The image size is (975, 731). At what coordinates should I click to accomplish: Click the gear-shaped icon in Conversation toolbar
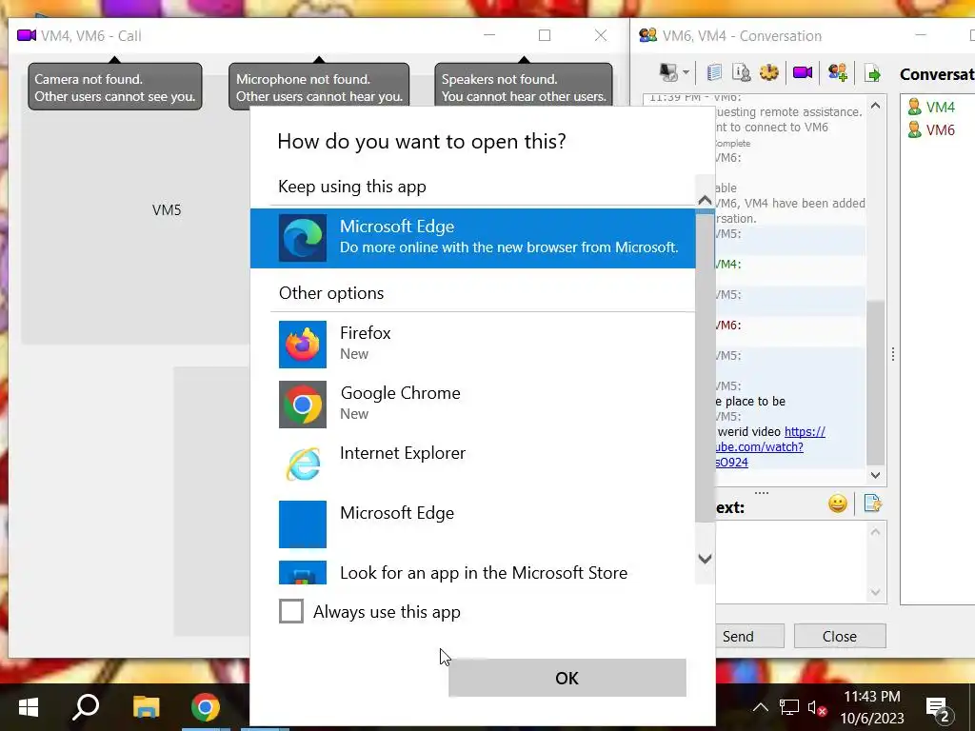pyautogui.click(x=769, y=72)
